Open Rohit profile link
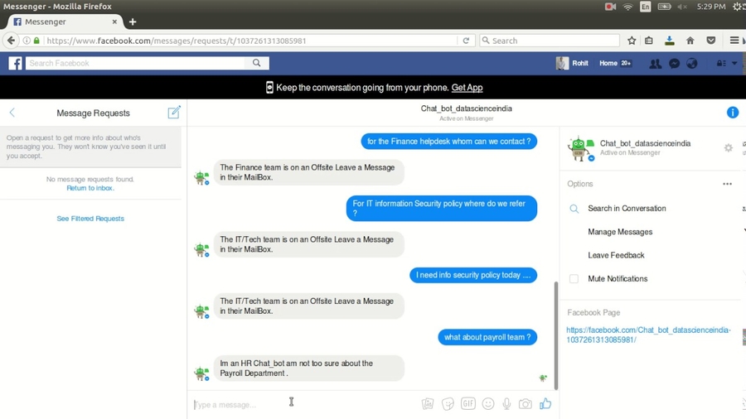The height and width of the screenshot is (419, 746). (572, 63)
